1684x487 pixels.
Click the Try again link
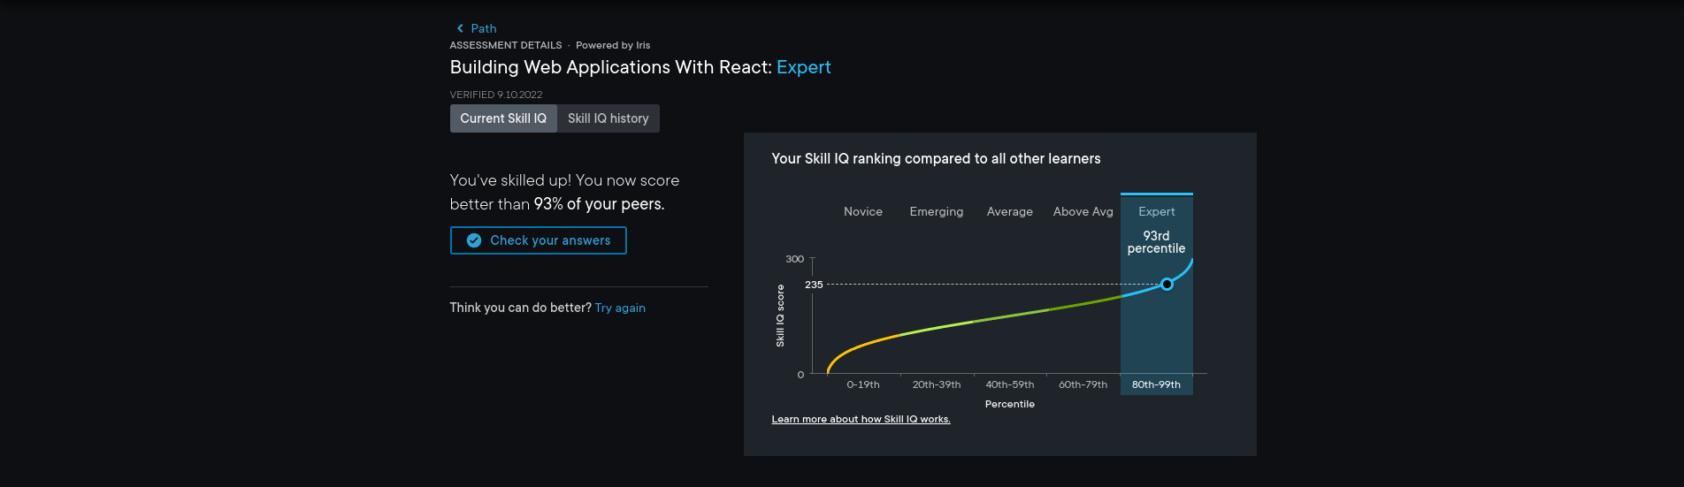(620, 308)
